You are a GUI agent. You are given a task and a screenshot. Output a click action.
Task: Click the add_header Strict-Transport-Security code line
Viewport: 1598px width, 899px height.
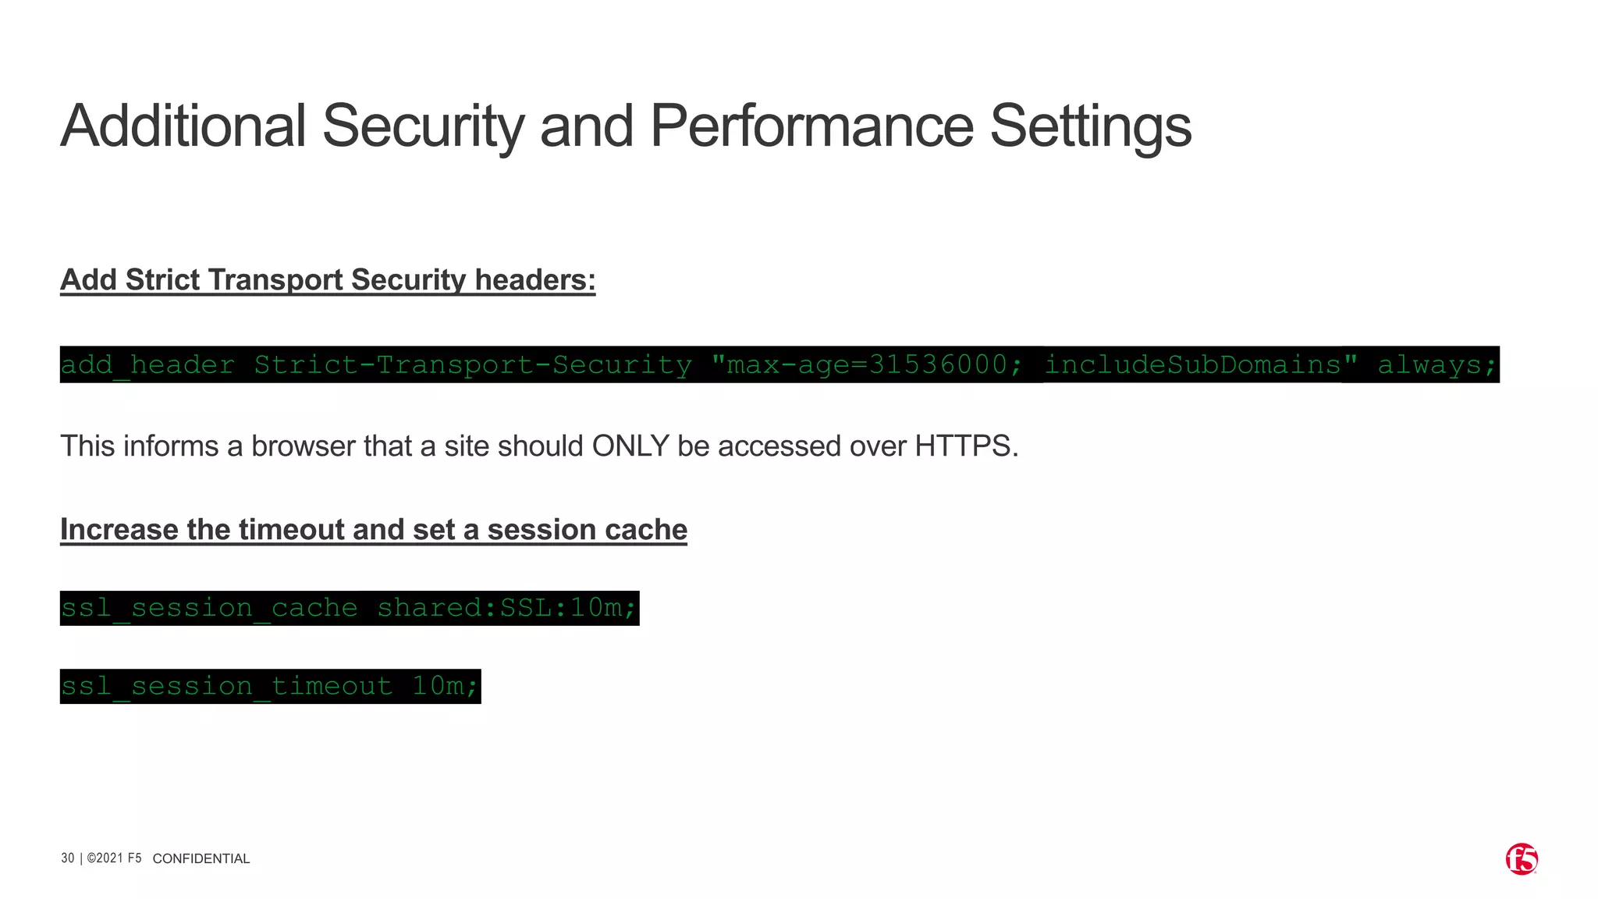pyautogui.click(x=779, y=364)
